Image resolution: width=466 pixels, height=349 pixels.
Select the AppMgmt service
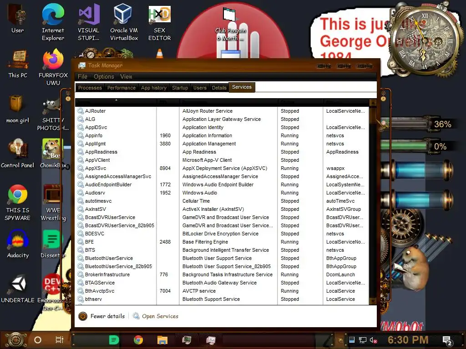[x=222, y=144]
